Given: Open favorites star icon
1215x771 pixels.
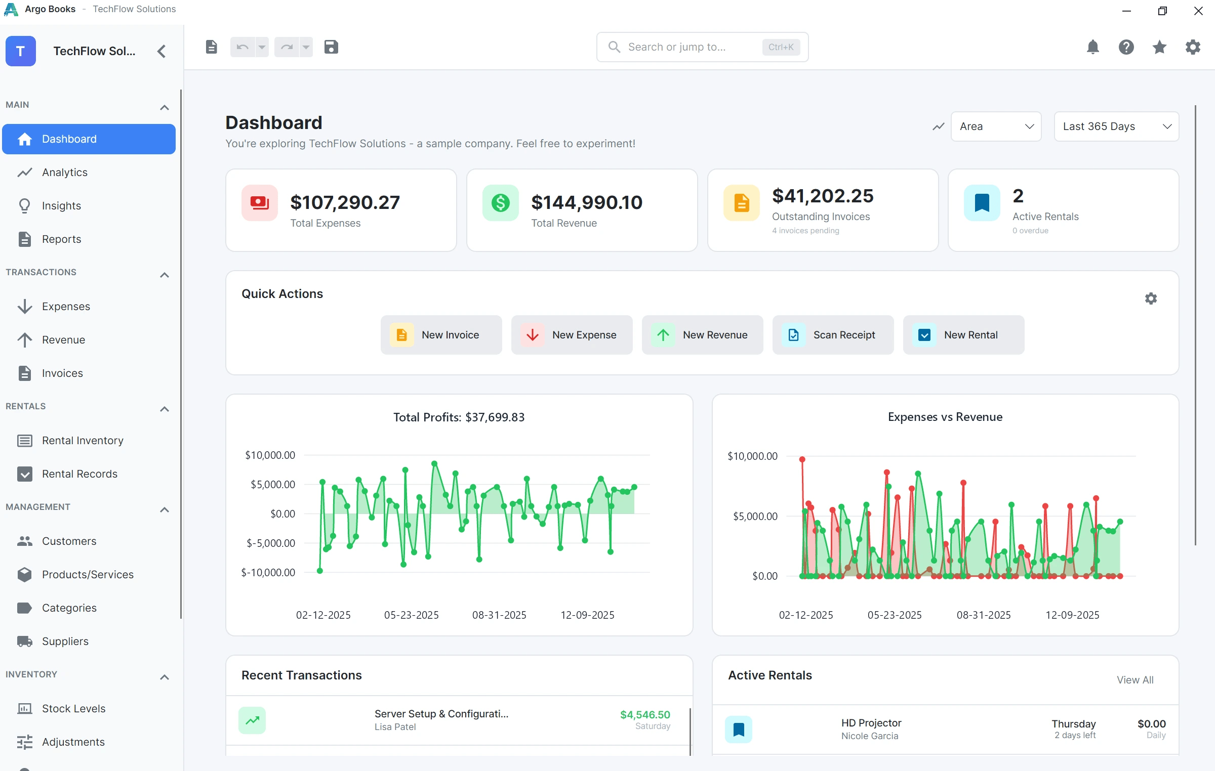Looking at the screenshot, I should pyautogui.click(x=1159, y=47).
